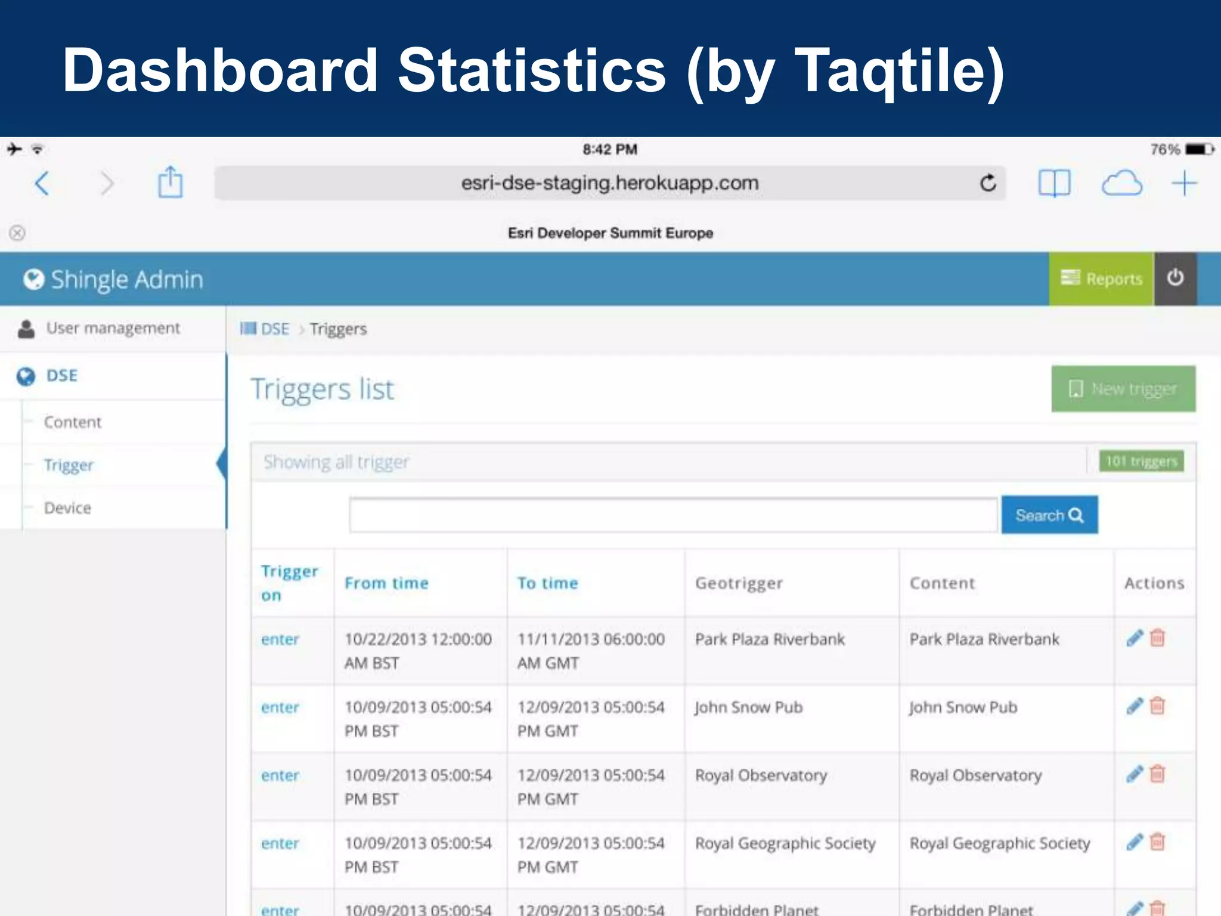Open the Reports button
The image size is (1221, 916).
coord(1101,278)
